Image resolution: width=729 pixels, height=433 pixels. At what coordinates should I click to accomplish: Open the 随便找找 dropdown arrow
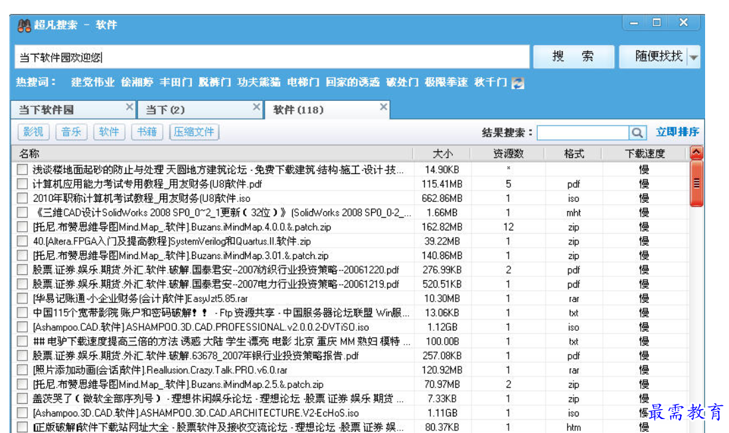[694, 57]
